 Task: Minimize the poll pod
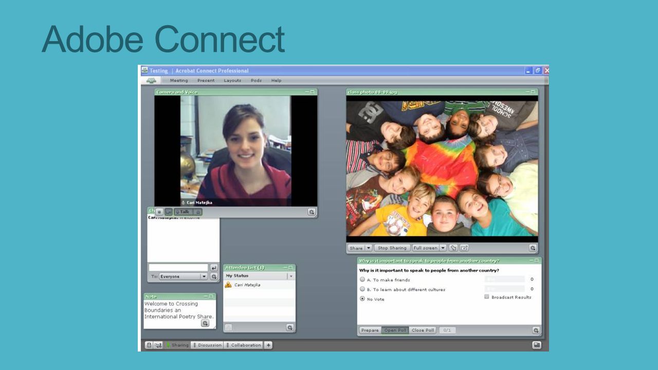[x=531, y=261]
